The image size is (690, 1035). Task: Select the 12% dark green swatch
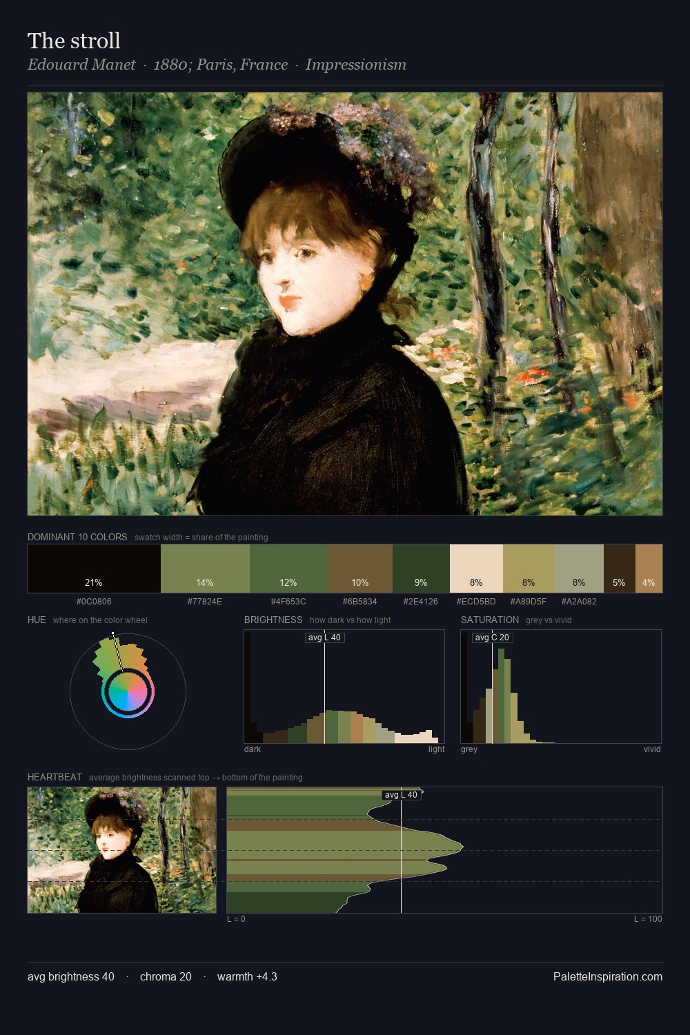pos(288,569)
